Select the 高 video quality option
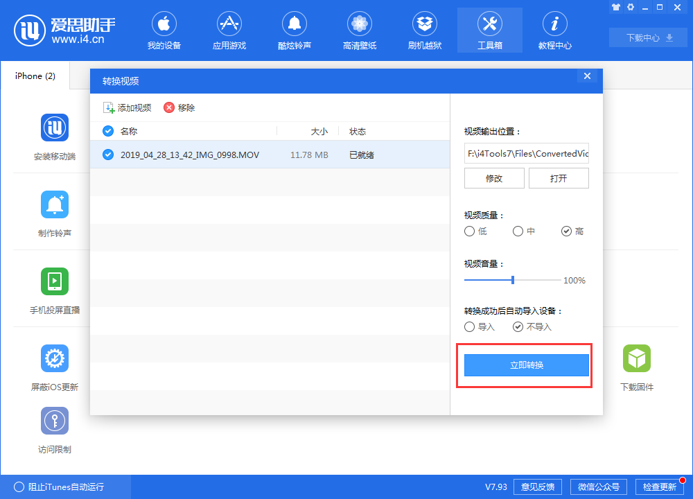 [566, 231]
